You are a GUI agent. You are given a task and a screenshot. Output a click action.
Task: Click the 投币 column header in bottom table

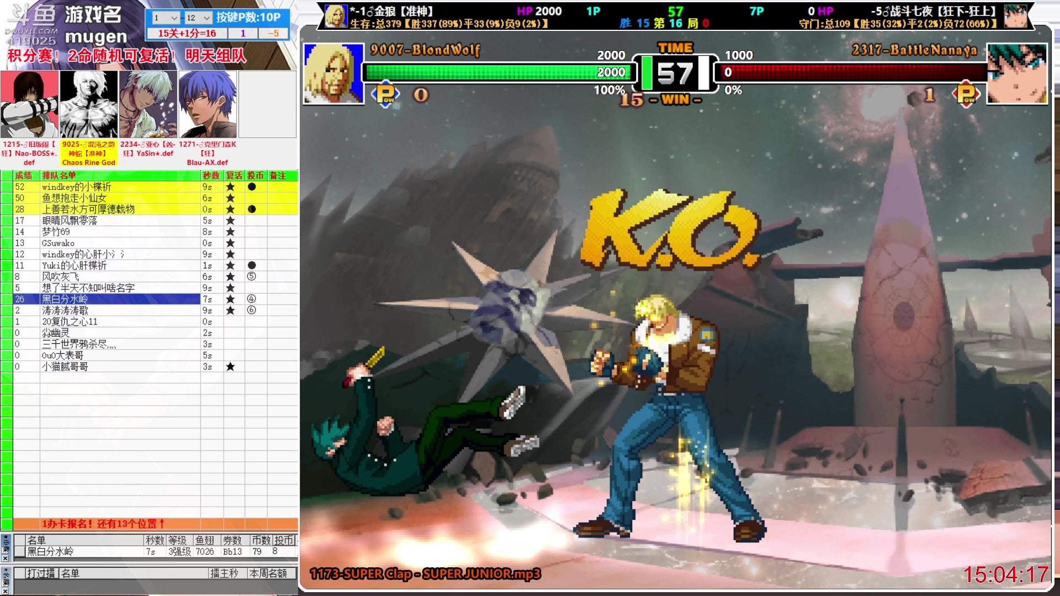(x=284, y=540)
